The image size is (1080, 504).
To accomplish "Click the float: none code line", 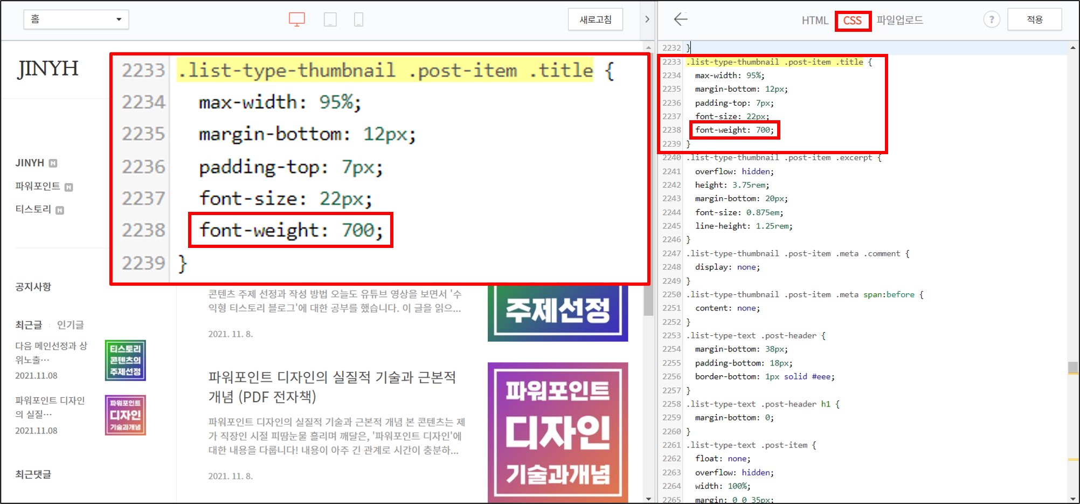I will tap(723, 459).
